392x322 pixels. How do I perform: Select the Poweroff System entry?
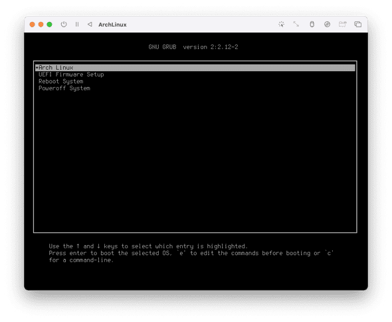(x=64, y=88)
